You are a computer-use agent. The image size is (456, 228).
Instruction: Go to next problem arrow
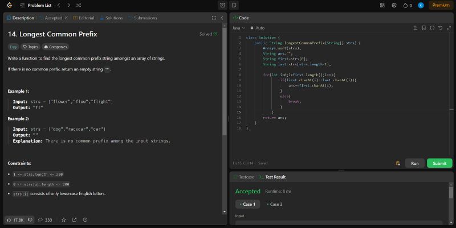click(68, 5)
